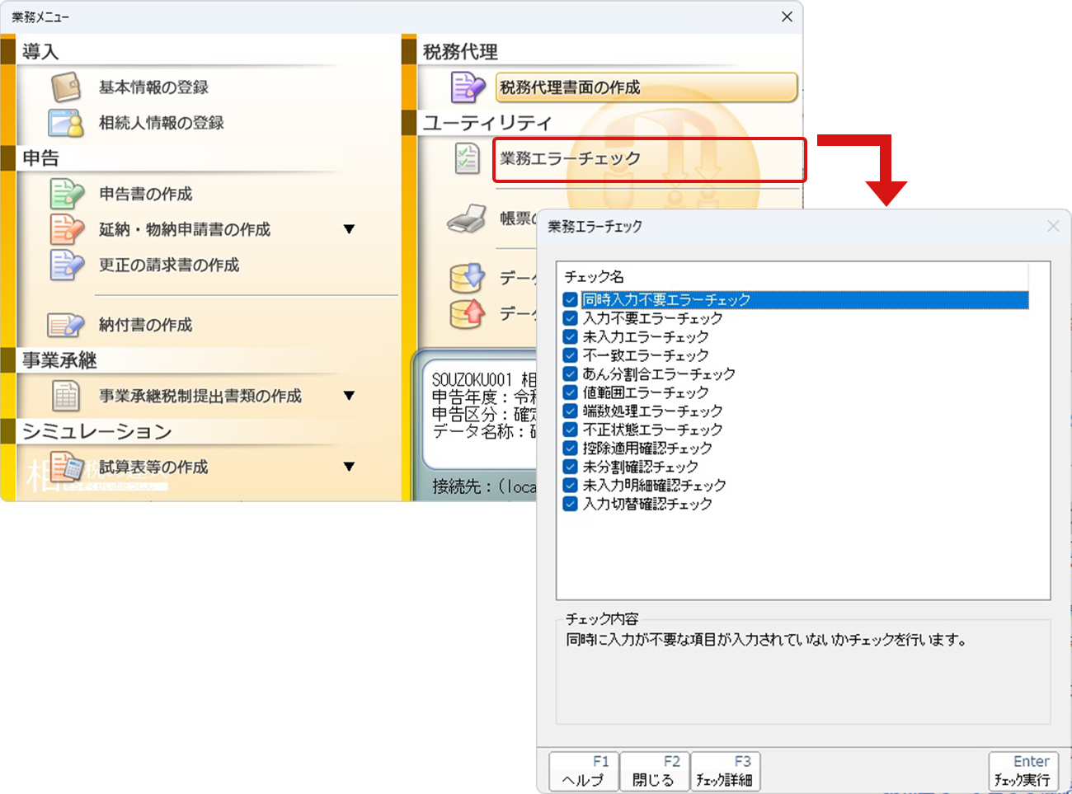Click the 税務代理書面の作成 purple document icon
This screenshot has height=794, width=1072.
[467, 87]
